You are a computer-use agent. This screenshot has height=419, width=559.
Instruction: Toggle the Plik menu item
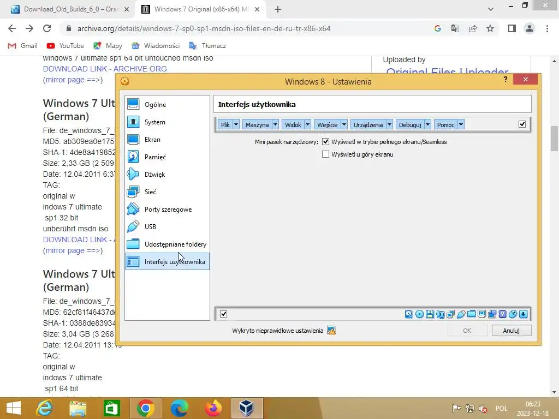point(225,125)
